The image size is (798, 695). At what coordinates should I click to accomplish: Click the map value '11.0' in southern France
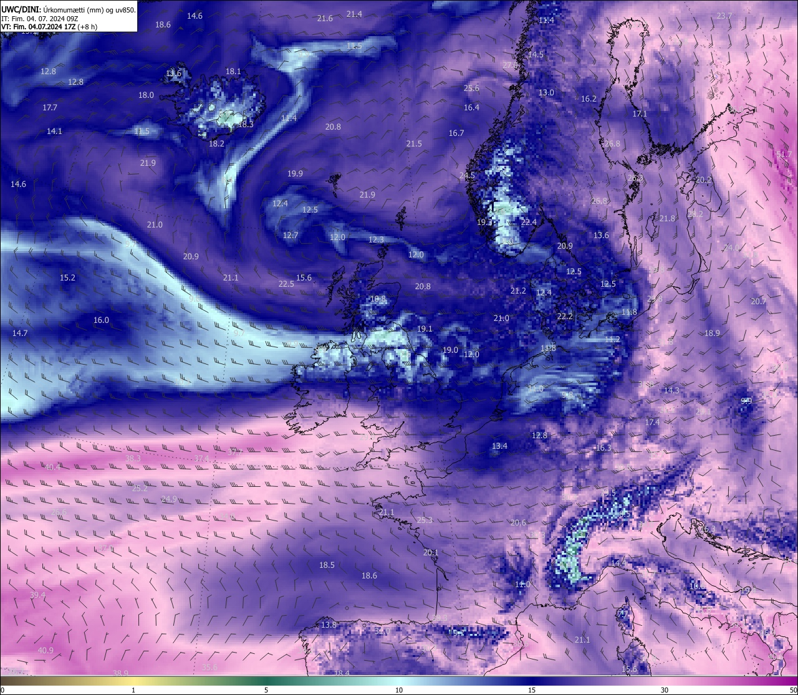click(522, 584)
